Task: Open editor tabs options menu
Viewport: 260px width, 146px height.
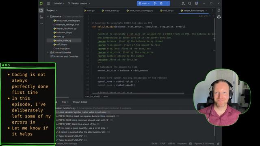Action: pos(212,11)
